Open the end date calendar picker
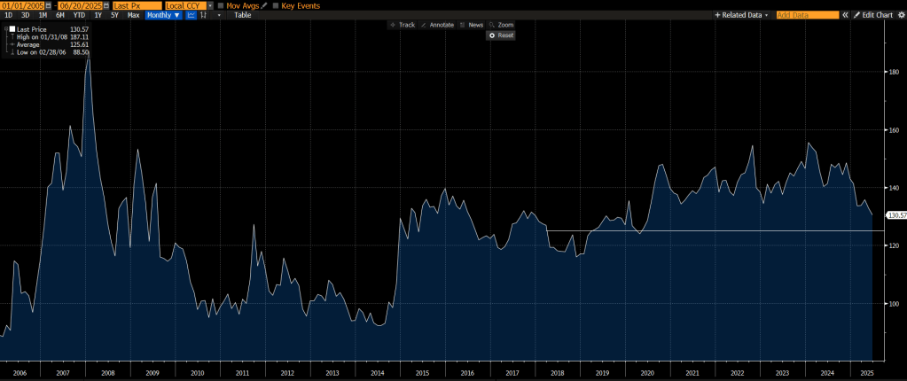 click(x=106, y=5)
